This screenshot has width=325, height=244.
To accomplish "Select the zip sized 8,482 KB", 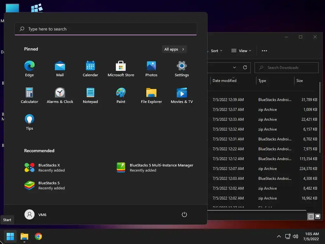I will pyautogui.click(x=263, y=188).
